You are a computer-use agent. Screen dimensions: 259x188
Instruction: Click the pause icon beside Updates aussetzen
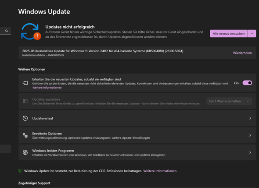point(25,101)
